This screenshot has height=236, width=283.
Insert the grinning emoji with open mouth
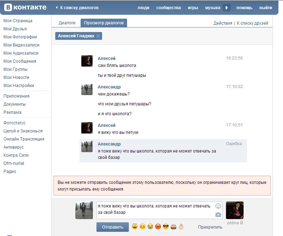135,226
